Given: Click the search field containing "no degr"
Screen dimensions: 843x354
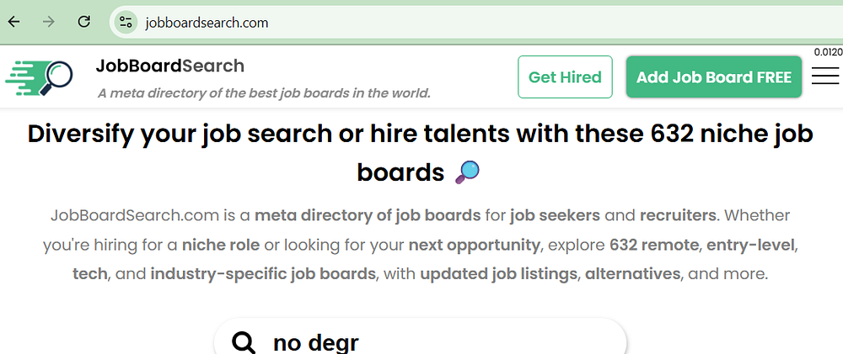Looking at the screenshot, I should (x=438, y=342).
